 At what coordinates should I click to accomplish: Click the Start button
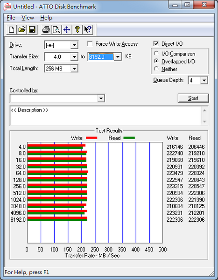pos(193,98)
